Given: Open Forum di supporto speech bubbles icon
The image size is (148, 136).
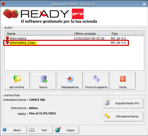Looking at the screenshot, I should coord(96,79).
